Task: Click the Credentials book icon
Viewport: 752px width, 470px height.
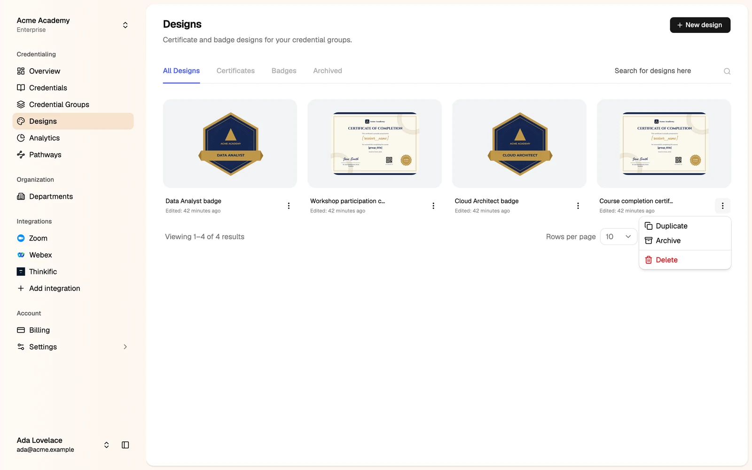Action: (21, 88)
